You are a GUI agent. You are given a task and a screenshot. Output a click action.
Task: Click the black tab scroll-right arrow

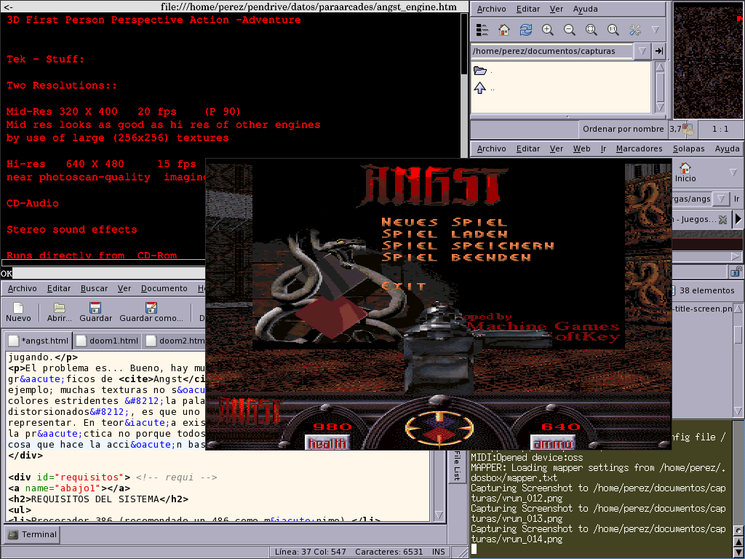(738, 218)
